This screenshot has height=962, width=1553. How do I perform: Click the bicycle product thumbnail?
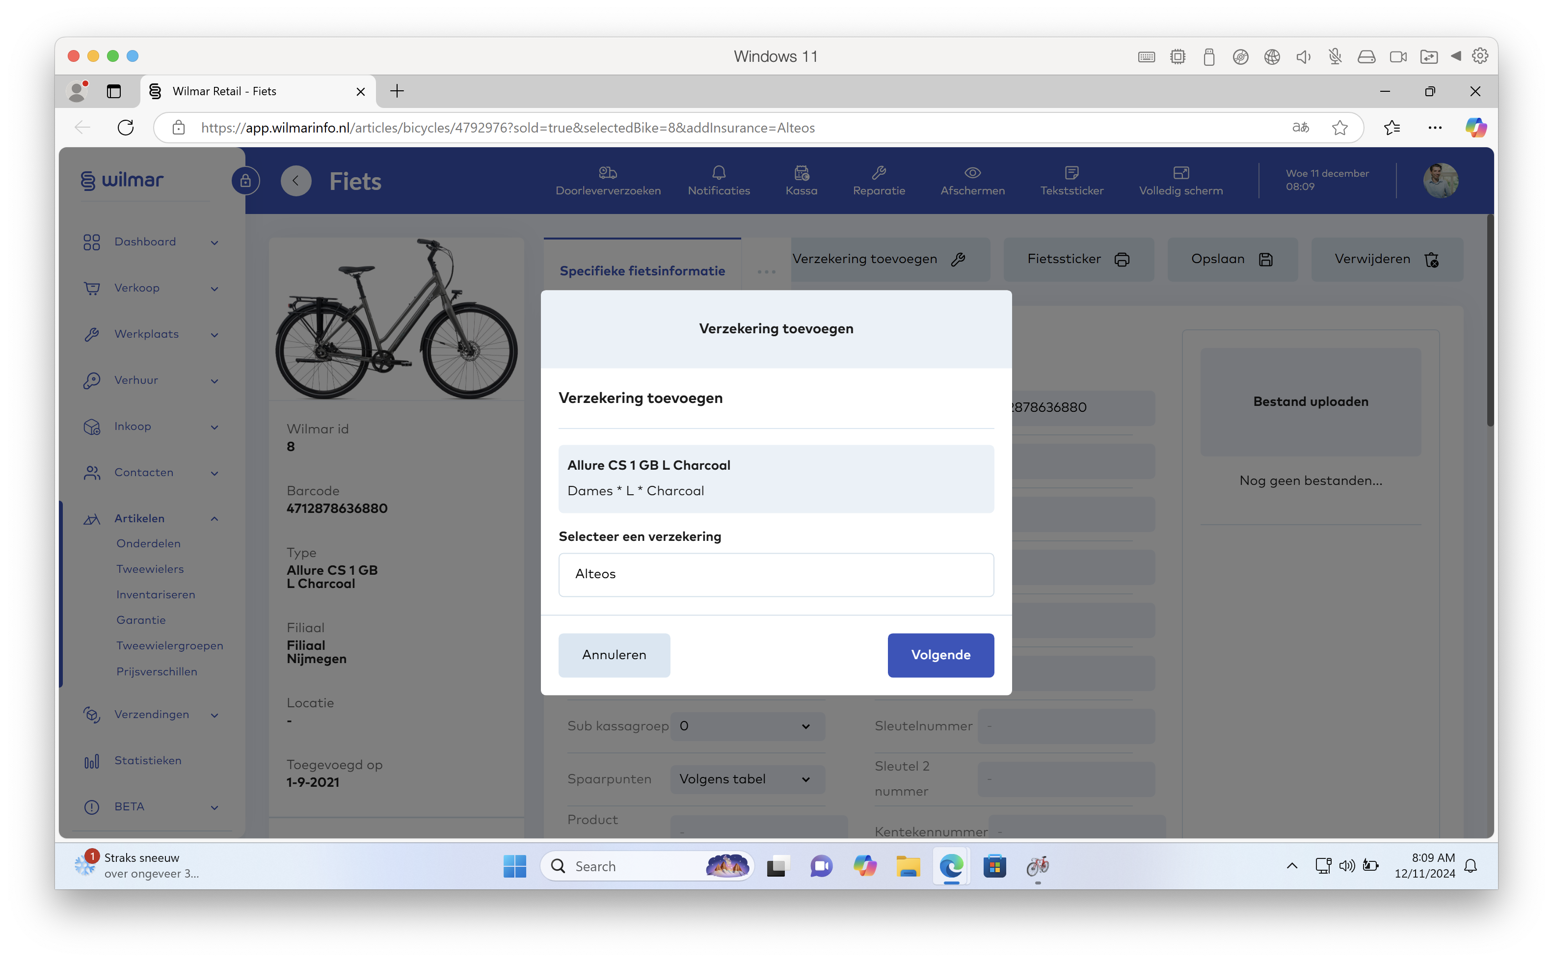tap(397, 320)
